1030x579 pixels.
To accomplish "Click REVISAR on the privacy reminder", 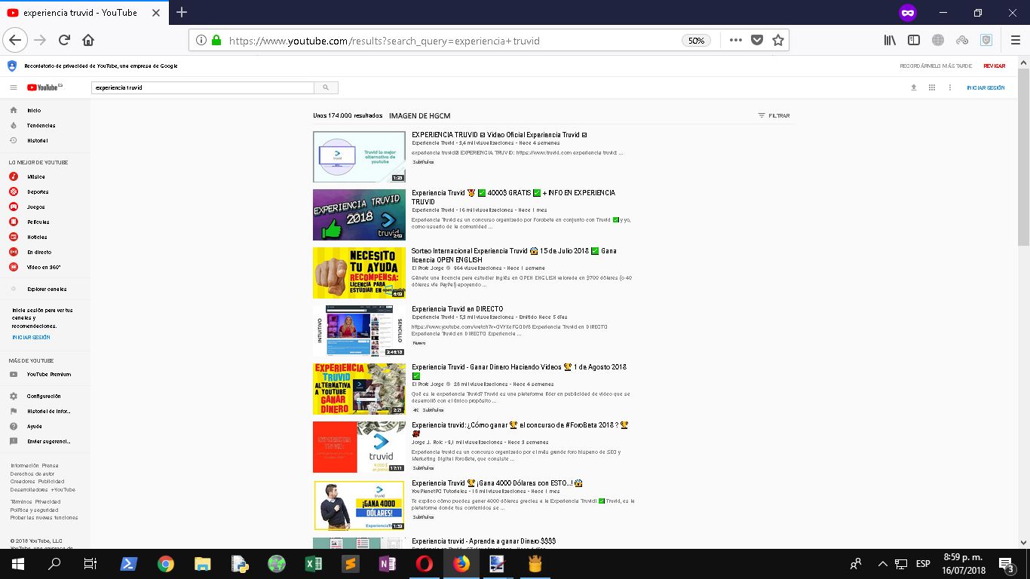I will pos(995,66).
